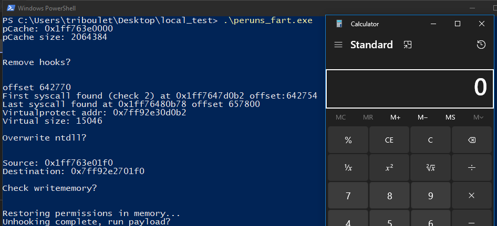Click the MR memory recall button
Image resolution: width=497 pixels, height=226 pixels.
tap(368, 117)
